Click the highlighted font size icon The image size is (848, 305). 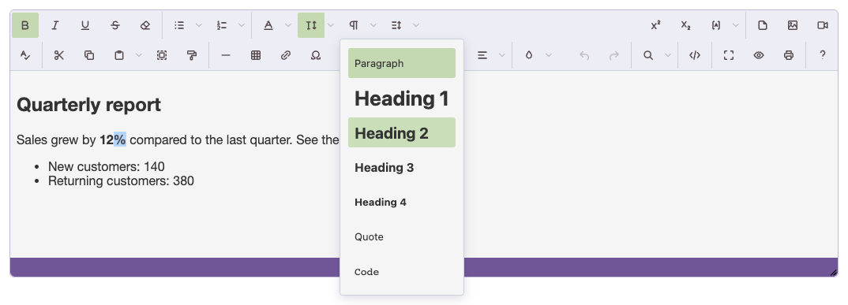click(311, 25)
